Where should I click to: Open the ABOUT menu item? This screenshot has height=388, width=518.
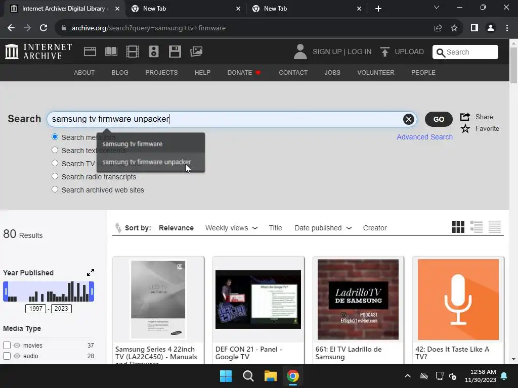tap(84, 73)
